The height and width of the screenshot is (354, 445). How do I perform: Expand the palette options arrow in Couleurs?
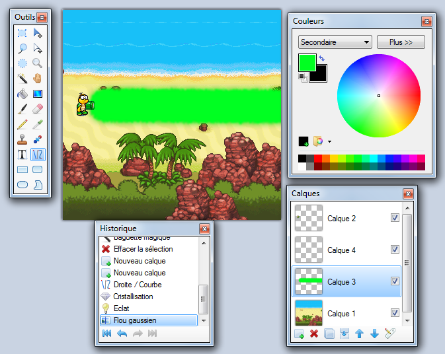(x=329, y=141)
